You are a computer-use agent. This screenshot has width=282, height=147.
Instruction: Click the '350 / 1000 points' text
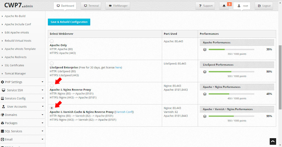(237, 54)
